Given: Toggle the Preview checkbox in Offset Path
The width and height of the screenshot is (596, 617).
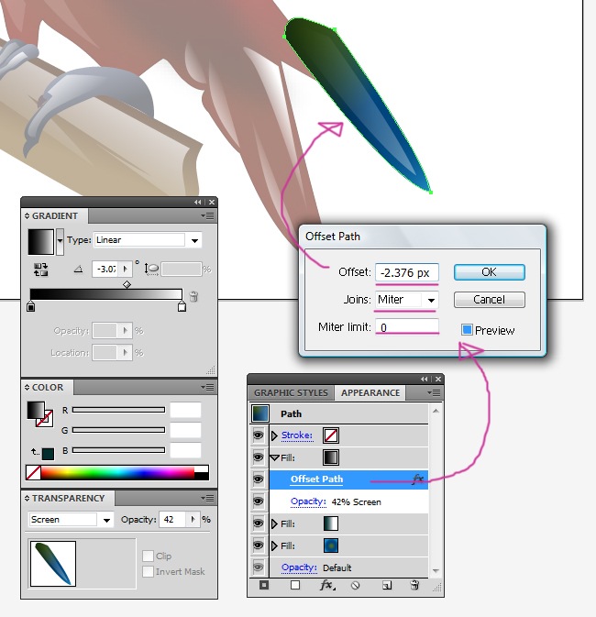Looking at the screenshot, I should tap(467, 330).
